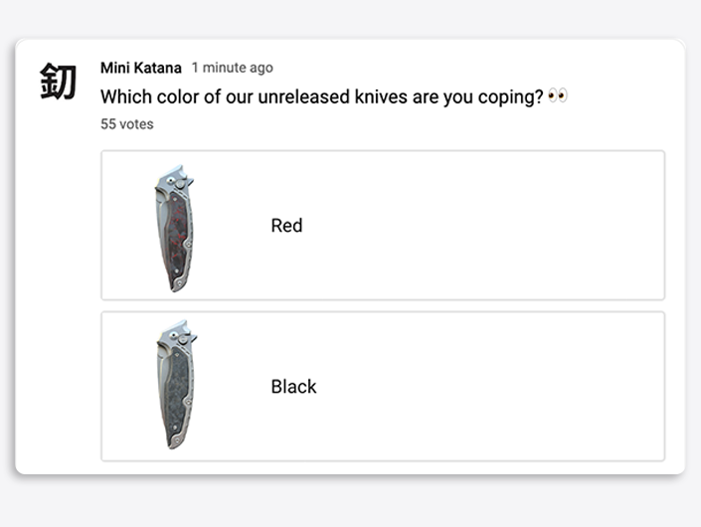
Task: Click the Mini Katana channel name
Action: (x=141, y=68)
